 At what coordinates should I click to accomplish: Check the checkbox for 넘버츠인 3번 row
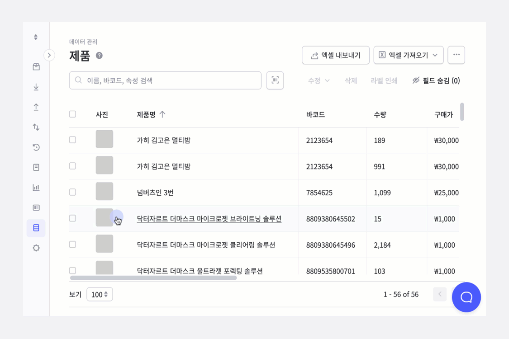72,192
